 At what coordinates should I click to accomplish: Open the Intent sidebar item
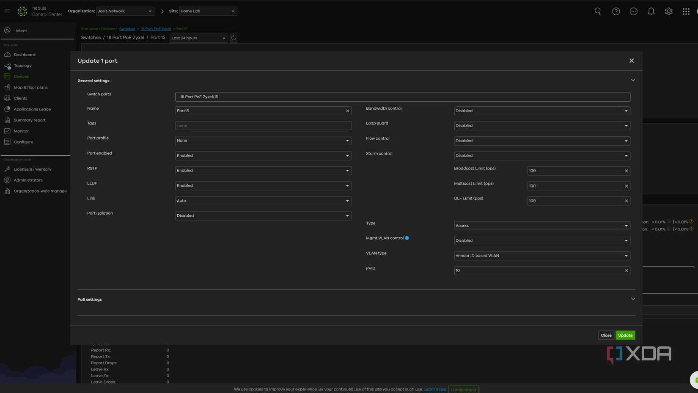click(21, 30)
